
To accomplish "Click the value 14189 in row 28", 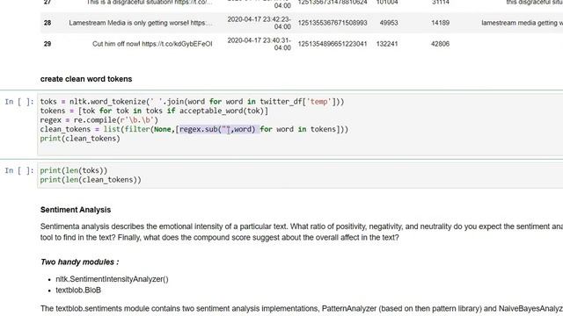I will [440, 23].
